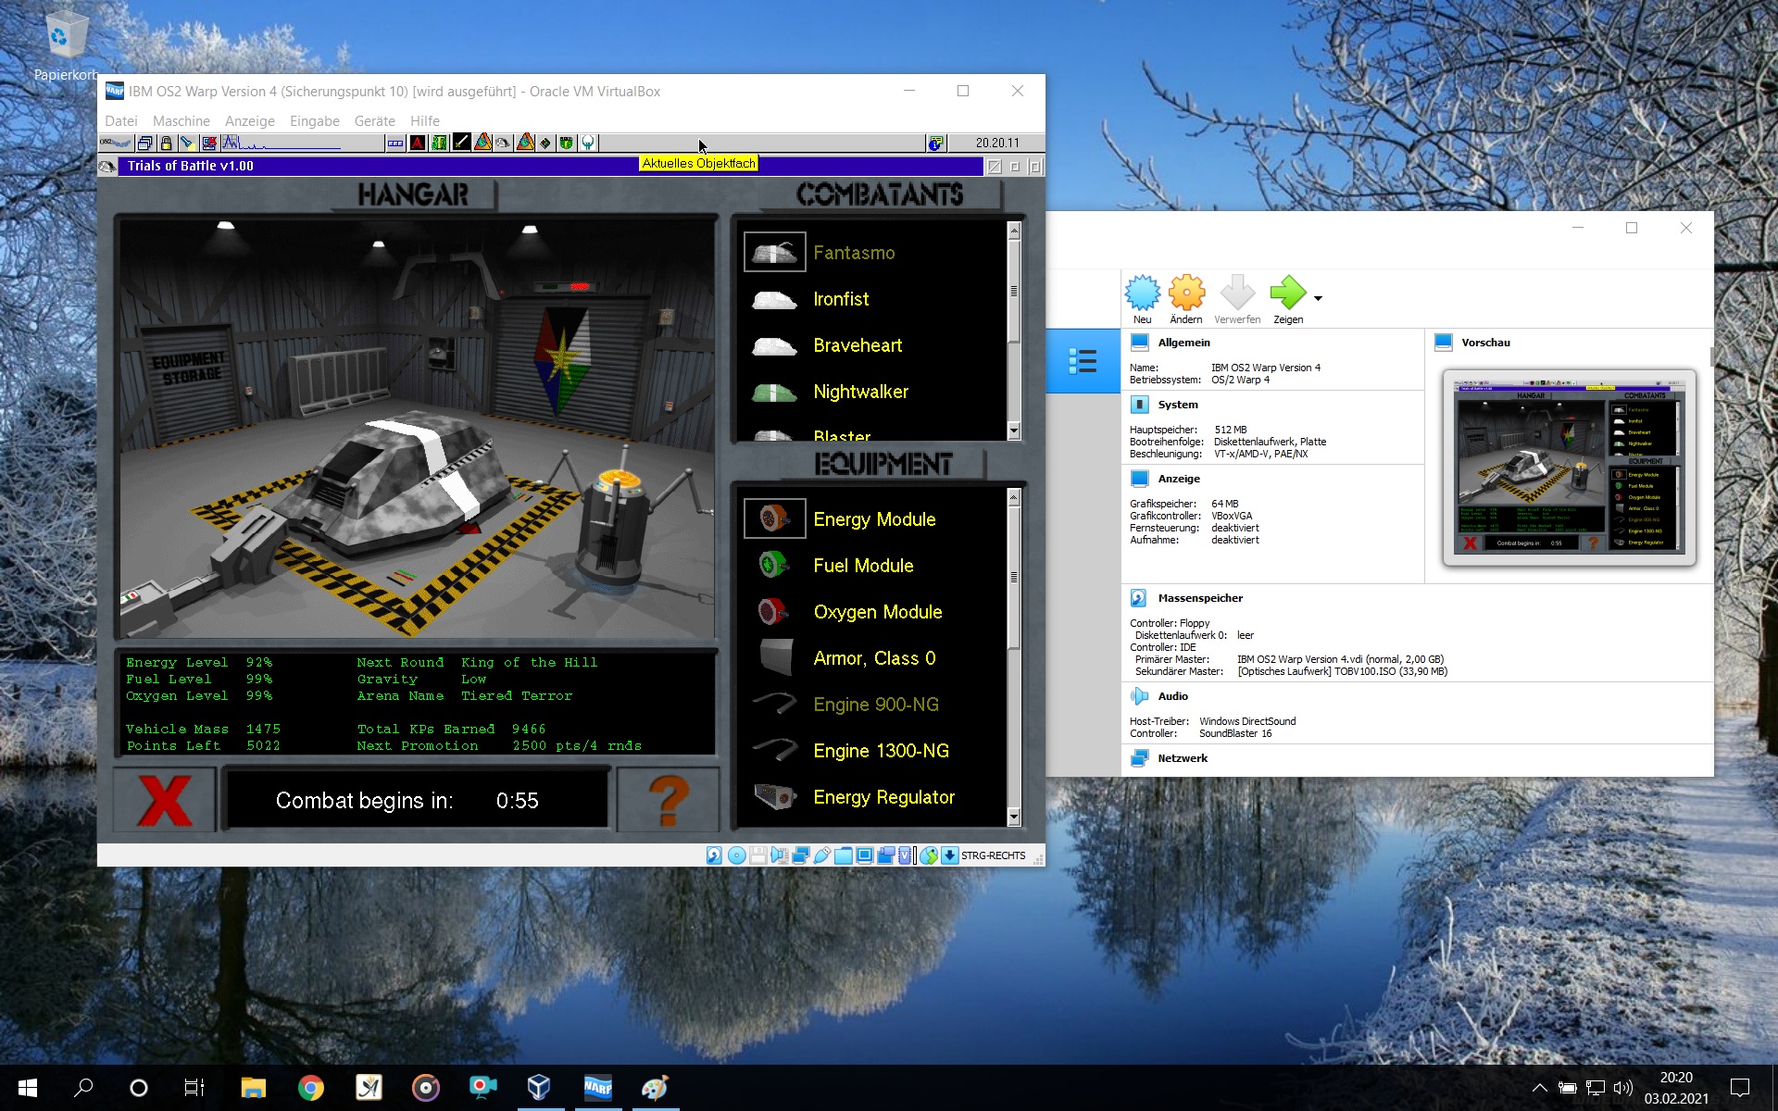Click Ändern gear in VirtualBox Manager

point(1186,300)
